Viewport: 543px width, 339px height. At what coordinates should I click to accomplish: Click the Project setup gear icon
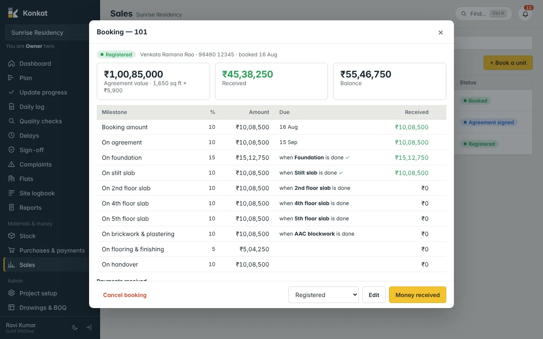click(x=11, y=293)
